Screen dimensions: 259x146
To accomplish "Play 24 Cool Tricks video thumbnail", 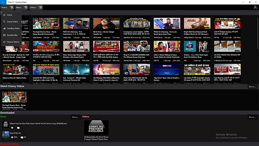I will 227,47.
